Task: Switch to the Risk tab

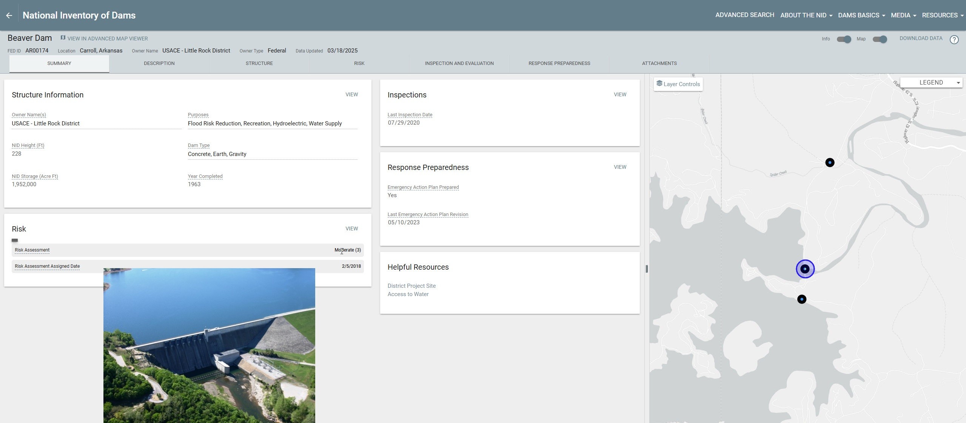Action: pos(359,63)
